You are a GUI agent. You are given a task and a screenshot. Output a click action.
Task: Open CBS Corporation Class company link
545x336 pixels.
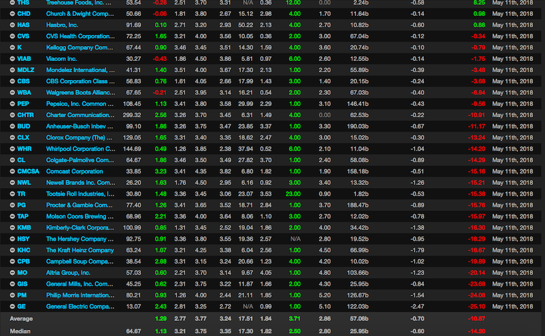(80, 81)
